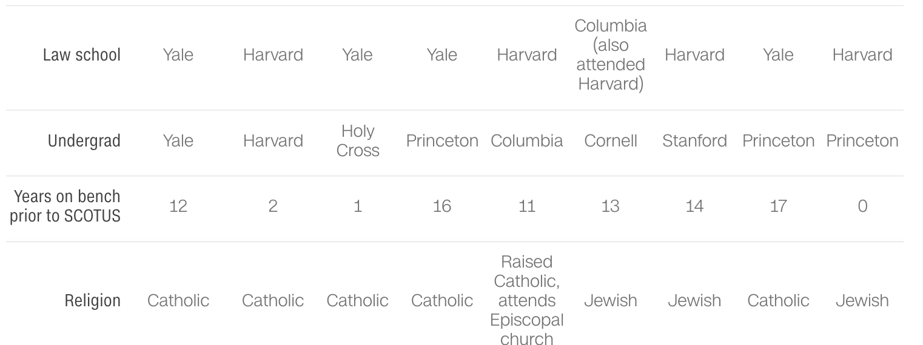Select the '13' years on bench cell
Image resolution: width=923 pixels, height=345 pixels.
click(x=610, y=206)
